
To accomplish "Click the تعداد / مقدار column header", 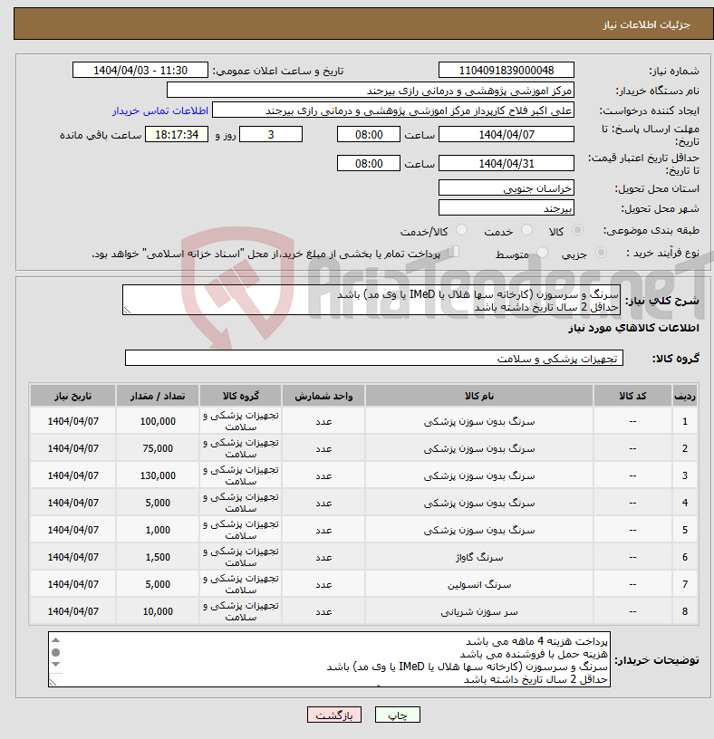I will pos(158,396).
